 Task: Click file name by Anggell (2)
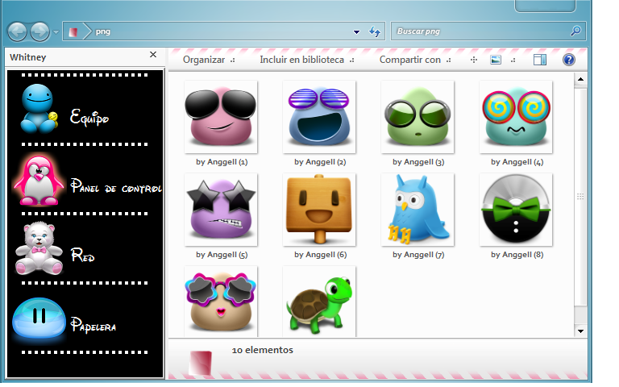coord(320,162)
